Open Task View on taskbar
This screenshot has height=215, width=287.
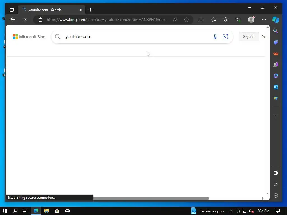pos(25,211)
